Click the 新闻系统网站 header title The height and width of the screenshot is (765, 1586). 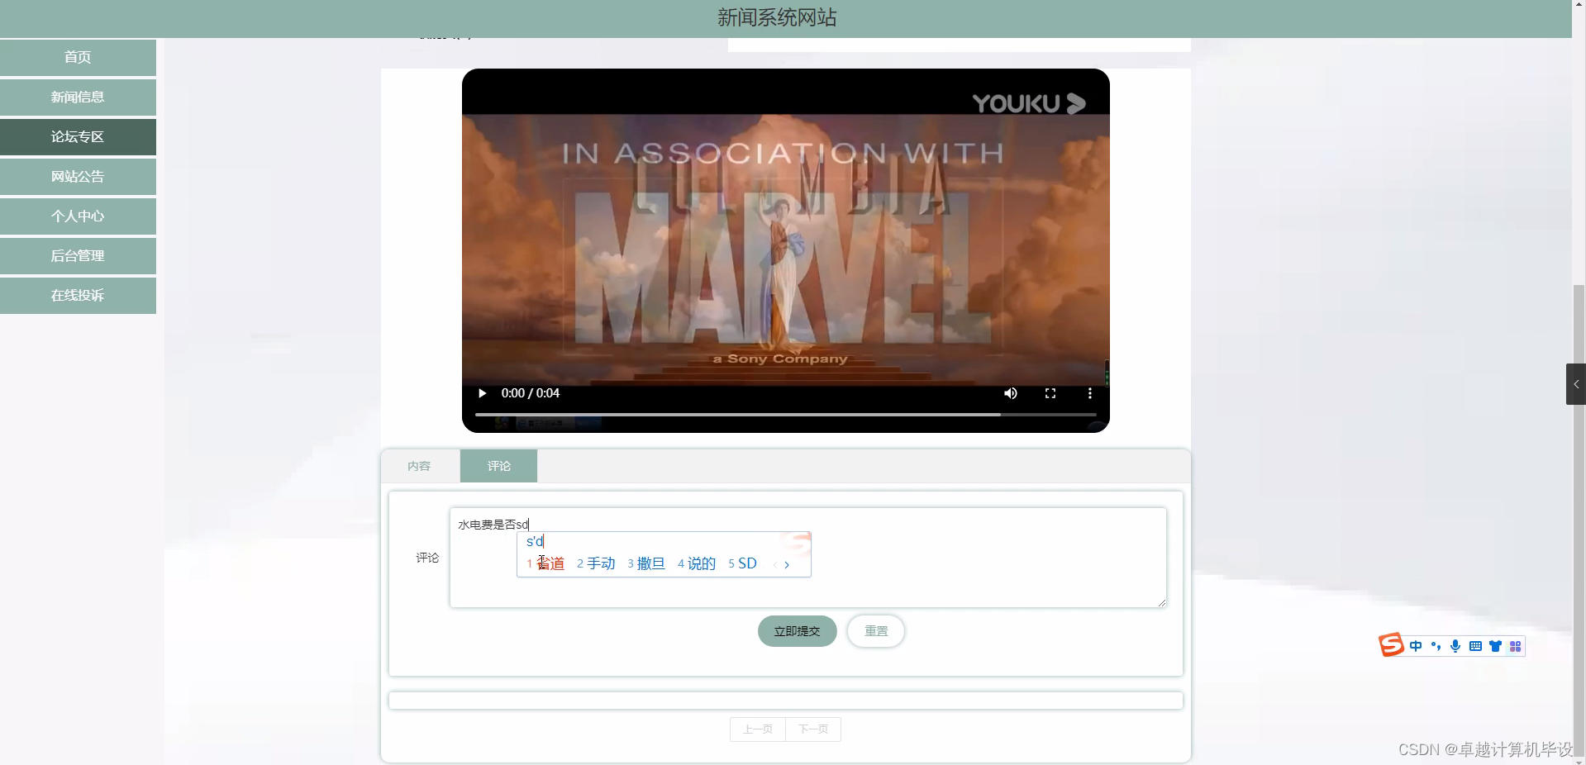[x=777, y=17]
